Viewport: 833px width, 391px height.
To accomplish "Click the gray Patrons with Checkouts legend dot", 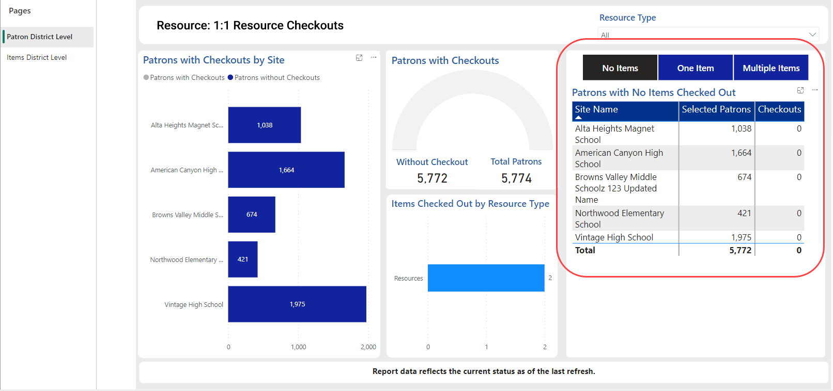I will coord(146,78).
